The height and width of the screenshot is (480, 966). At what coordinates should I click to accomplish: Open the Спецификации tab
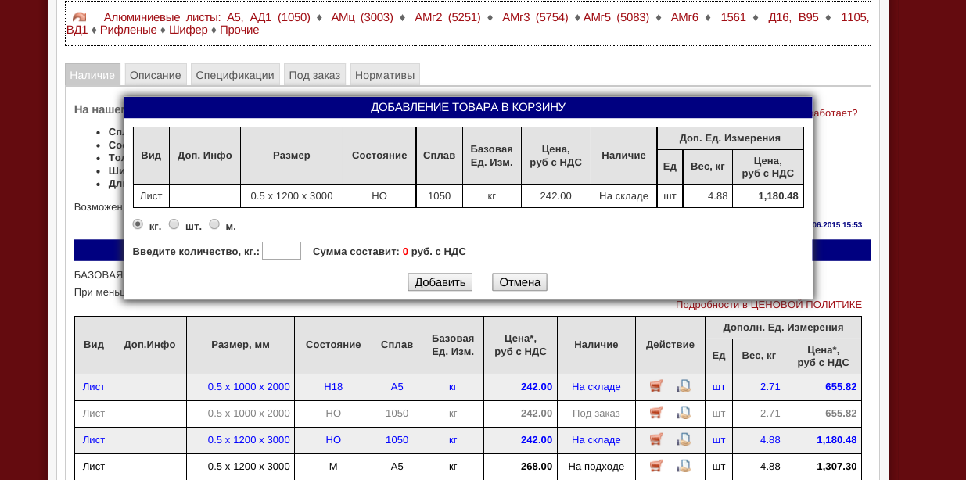point(235,75)
